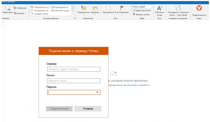The image size is (210, 122).
Task: Click the Переместить folder icon
Action: [84, 8]
